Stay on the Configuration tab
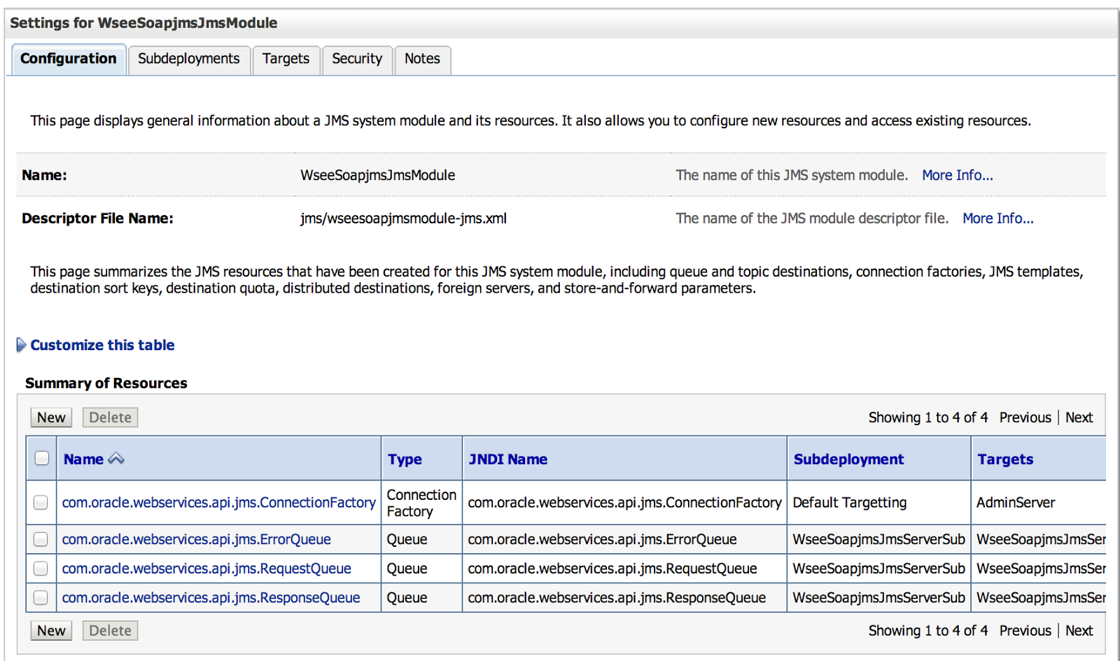The image size is (1120, 661). click(x=68, y=59)
